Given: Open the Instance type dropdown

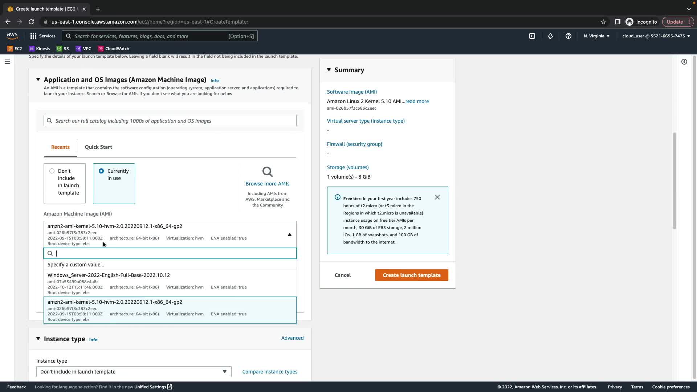Looking at the screenshot, I should pyautogui.click(x=134, y=372).
